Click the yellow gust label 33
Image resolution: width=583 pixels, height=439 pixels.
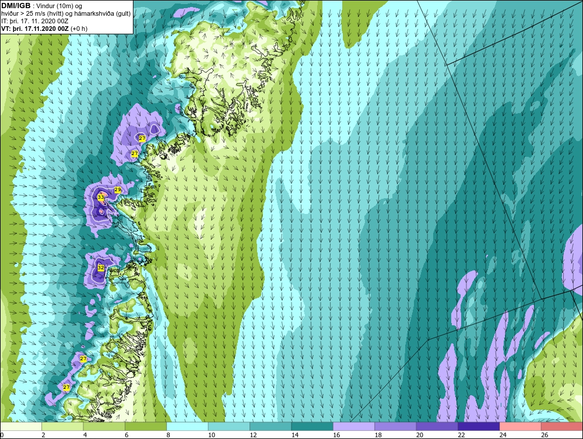(101, 197)
